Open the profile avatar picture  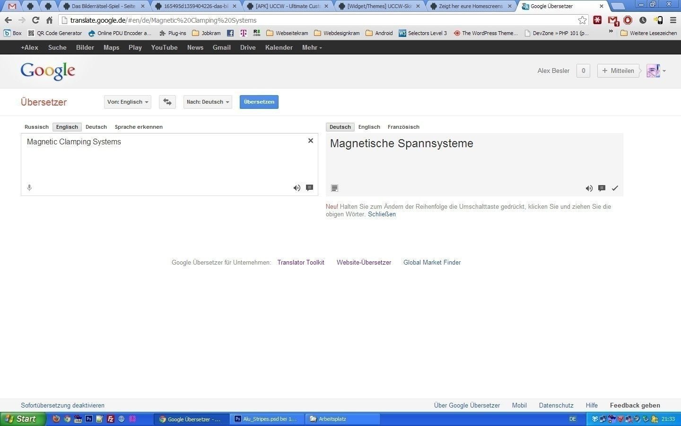[653, 71]
